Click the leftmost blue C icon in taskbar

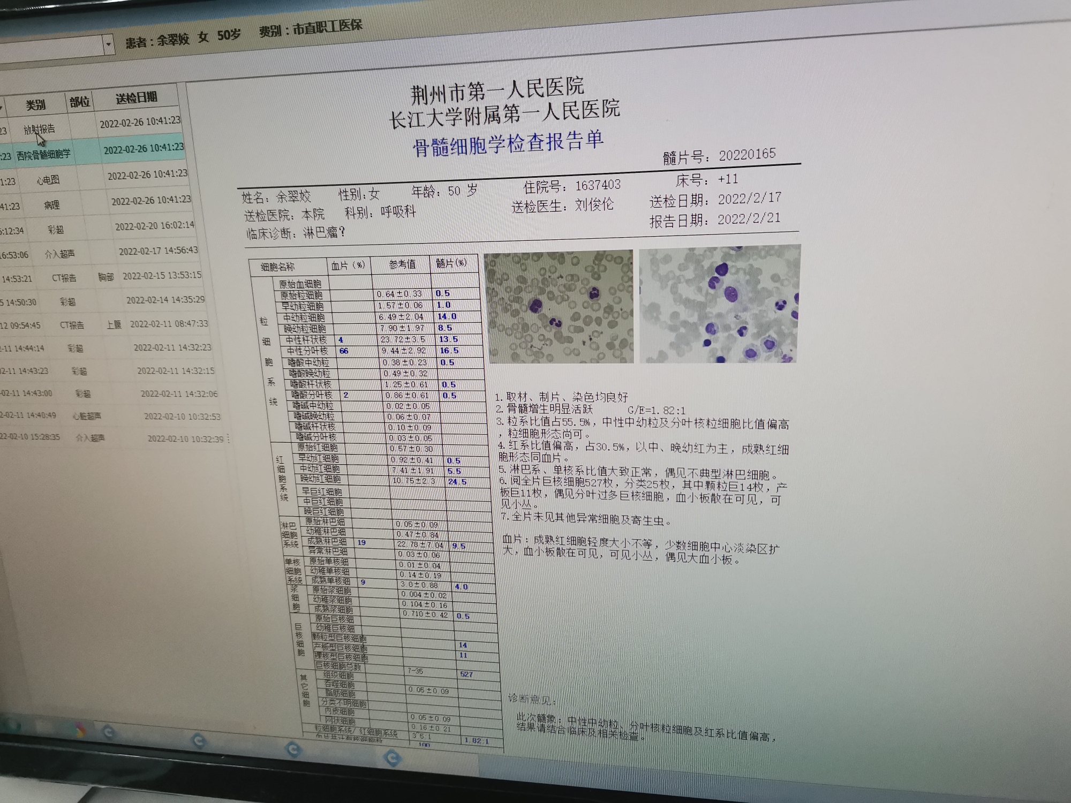pyautogui.click(x=109, y=731)
